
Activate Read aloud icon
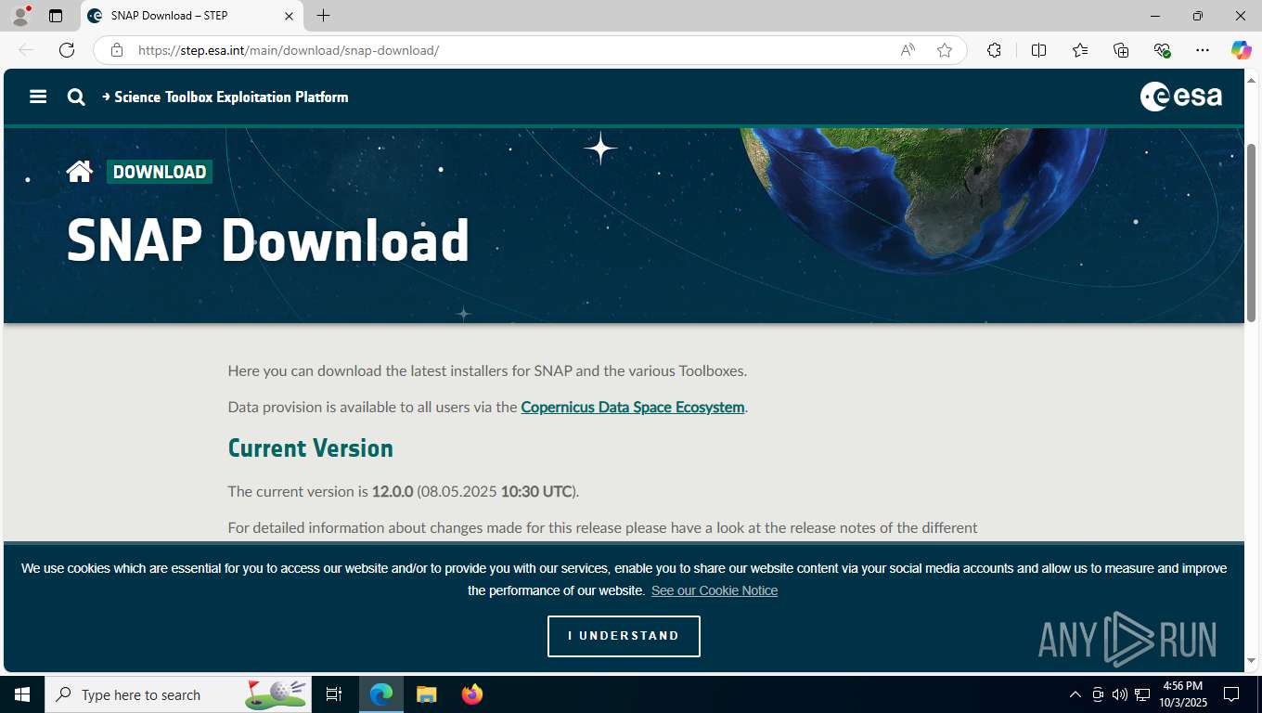coord(908,50)
